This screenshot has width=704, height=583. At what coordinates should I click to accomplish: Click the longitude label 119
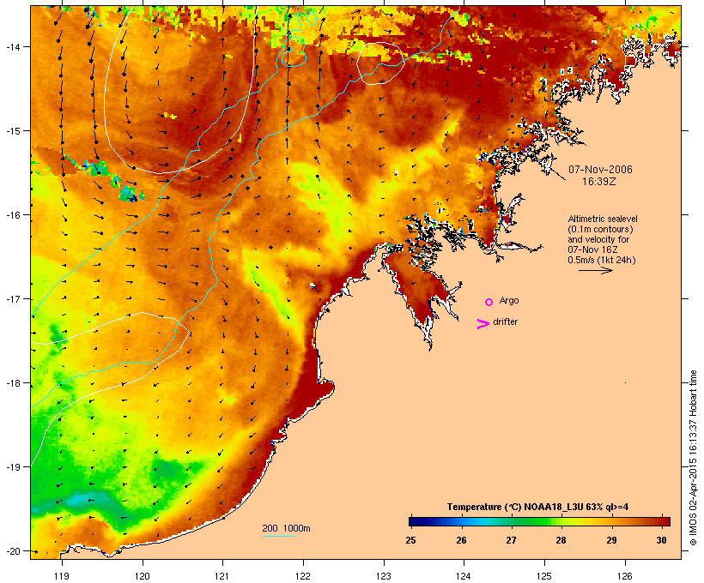(x=62, y=576)
